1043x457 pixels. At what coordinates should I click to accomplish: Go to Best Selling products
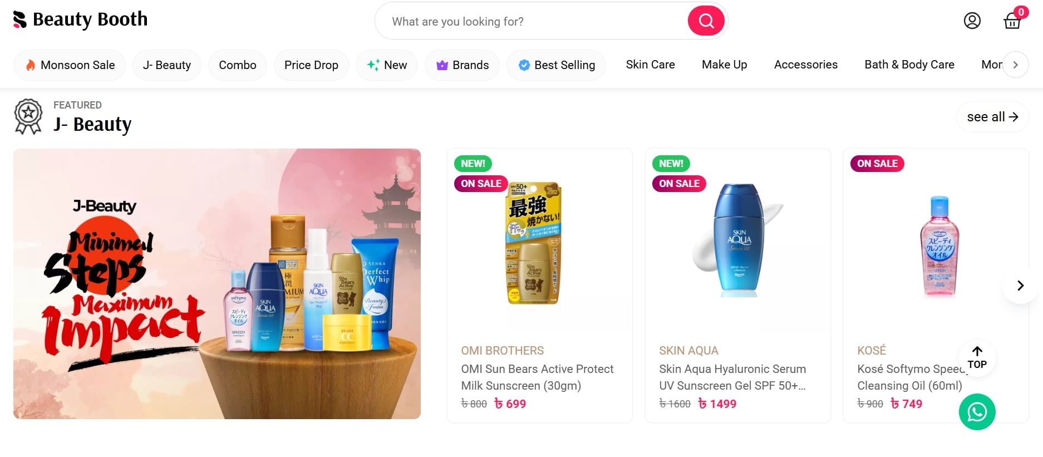click(556, 65)
